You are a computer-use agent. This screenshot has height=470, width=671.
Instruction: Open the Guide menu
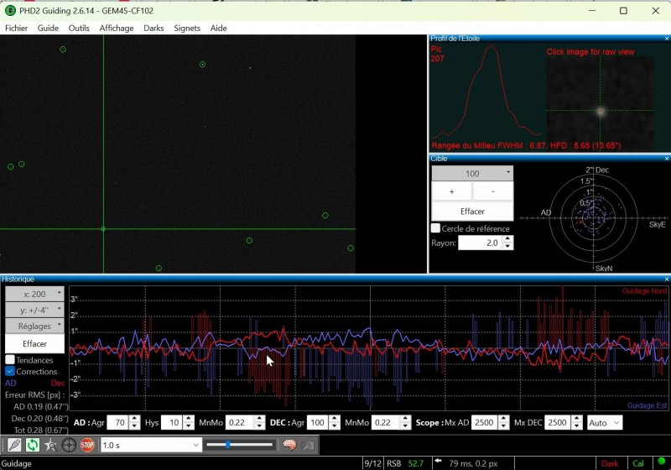(x=48, y=29)
